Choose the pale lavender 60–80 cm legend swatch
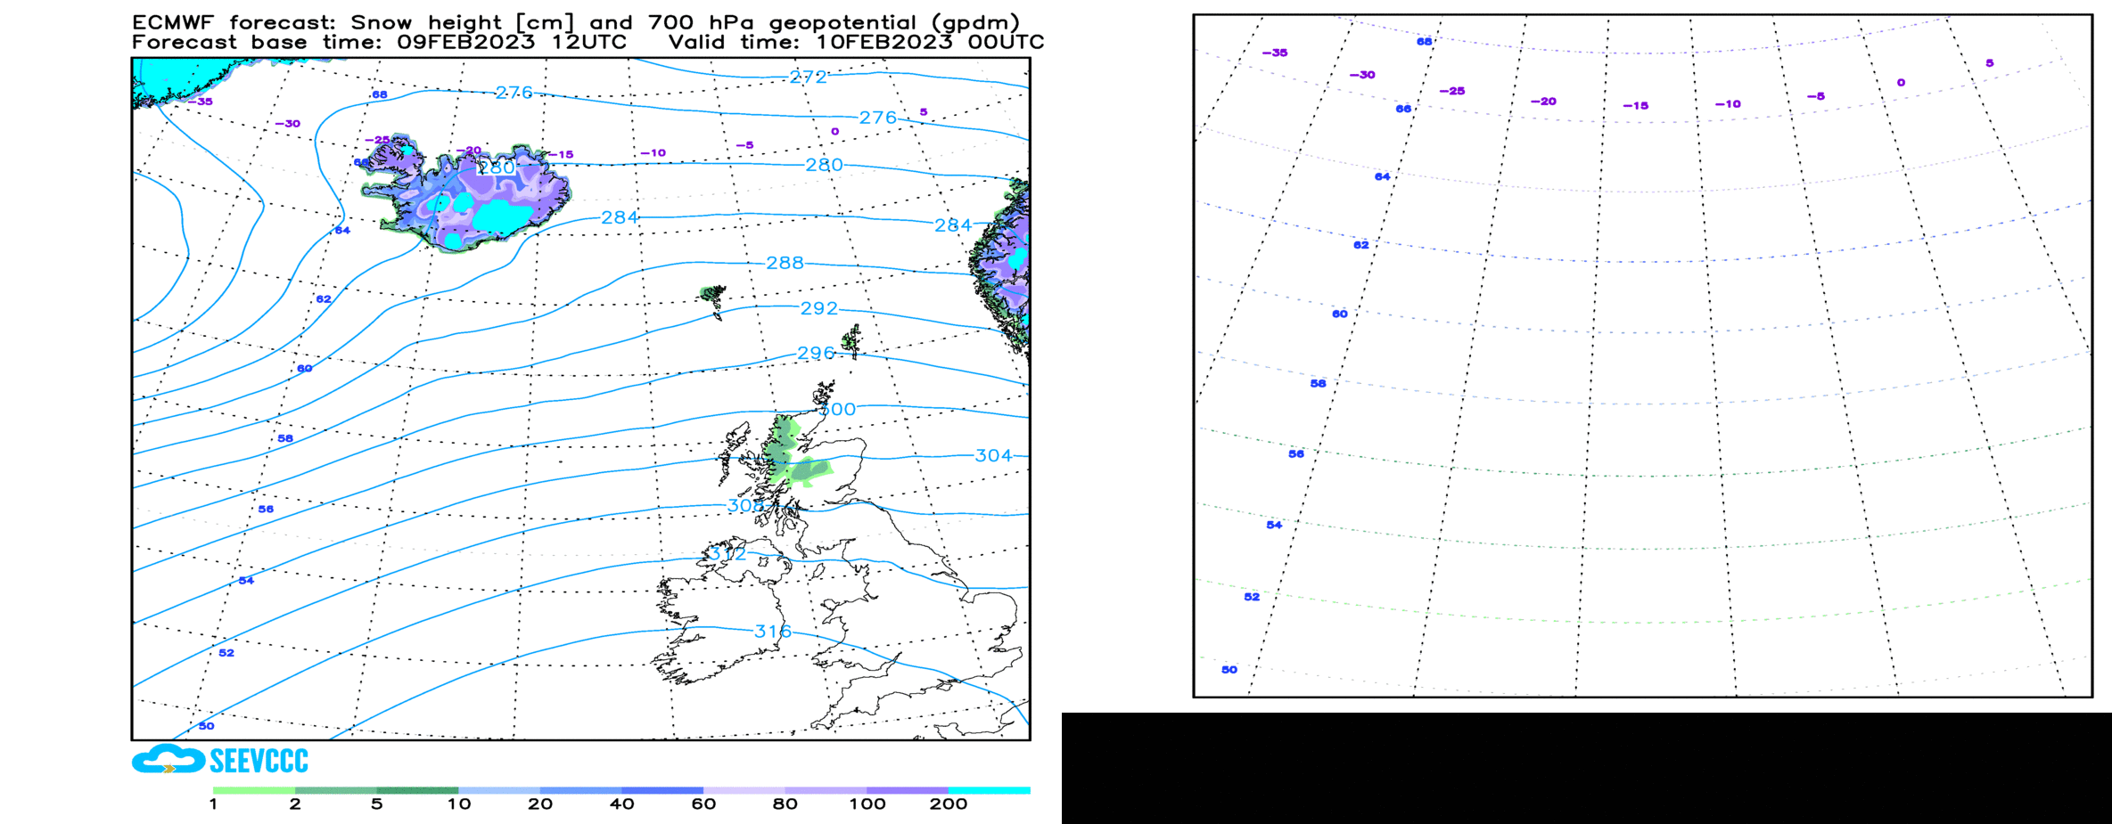Image resolution: width=2112 pixels, height=824 pixels. point(744,790)
